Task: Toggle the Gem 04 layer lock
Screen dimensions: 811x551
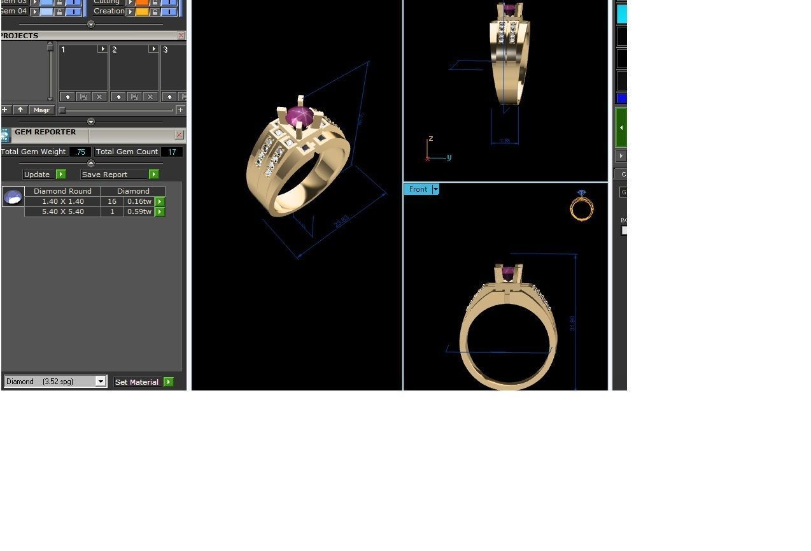Action: [x=59, y=11]
